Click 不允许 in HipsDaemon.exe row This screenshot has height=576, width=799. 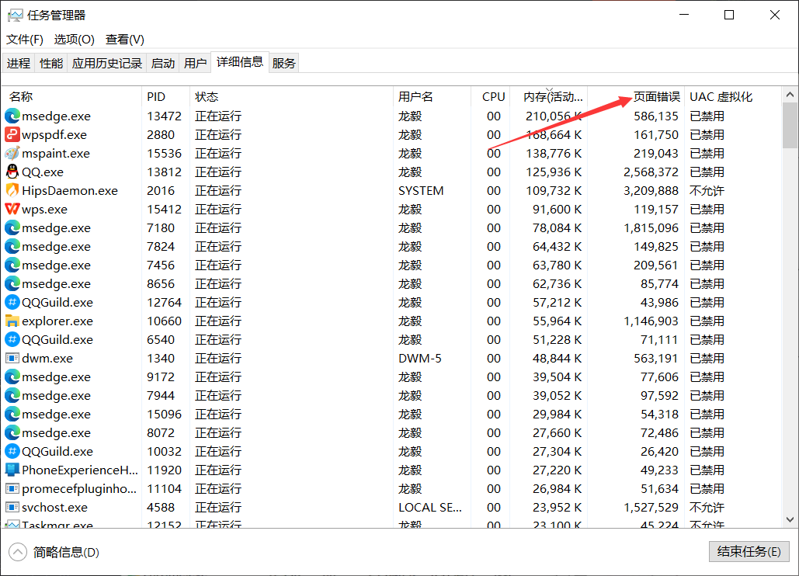click(707, 190)
